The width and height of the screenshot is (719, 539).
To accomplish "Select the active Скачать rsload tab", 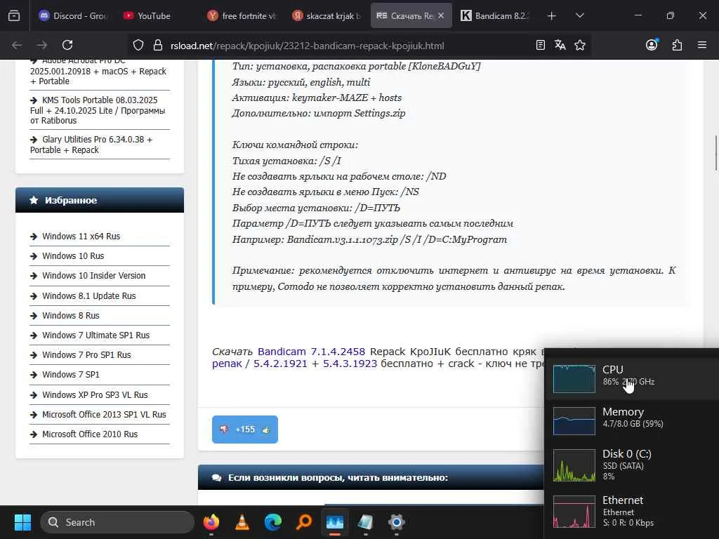I will [411, 15].
